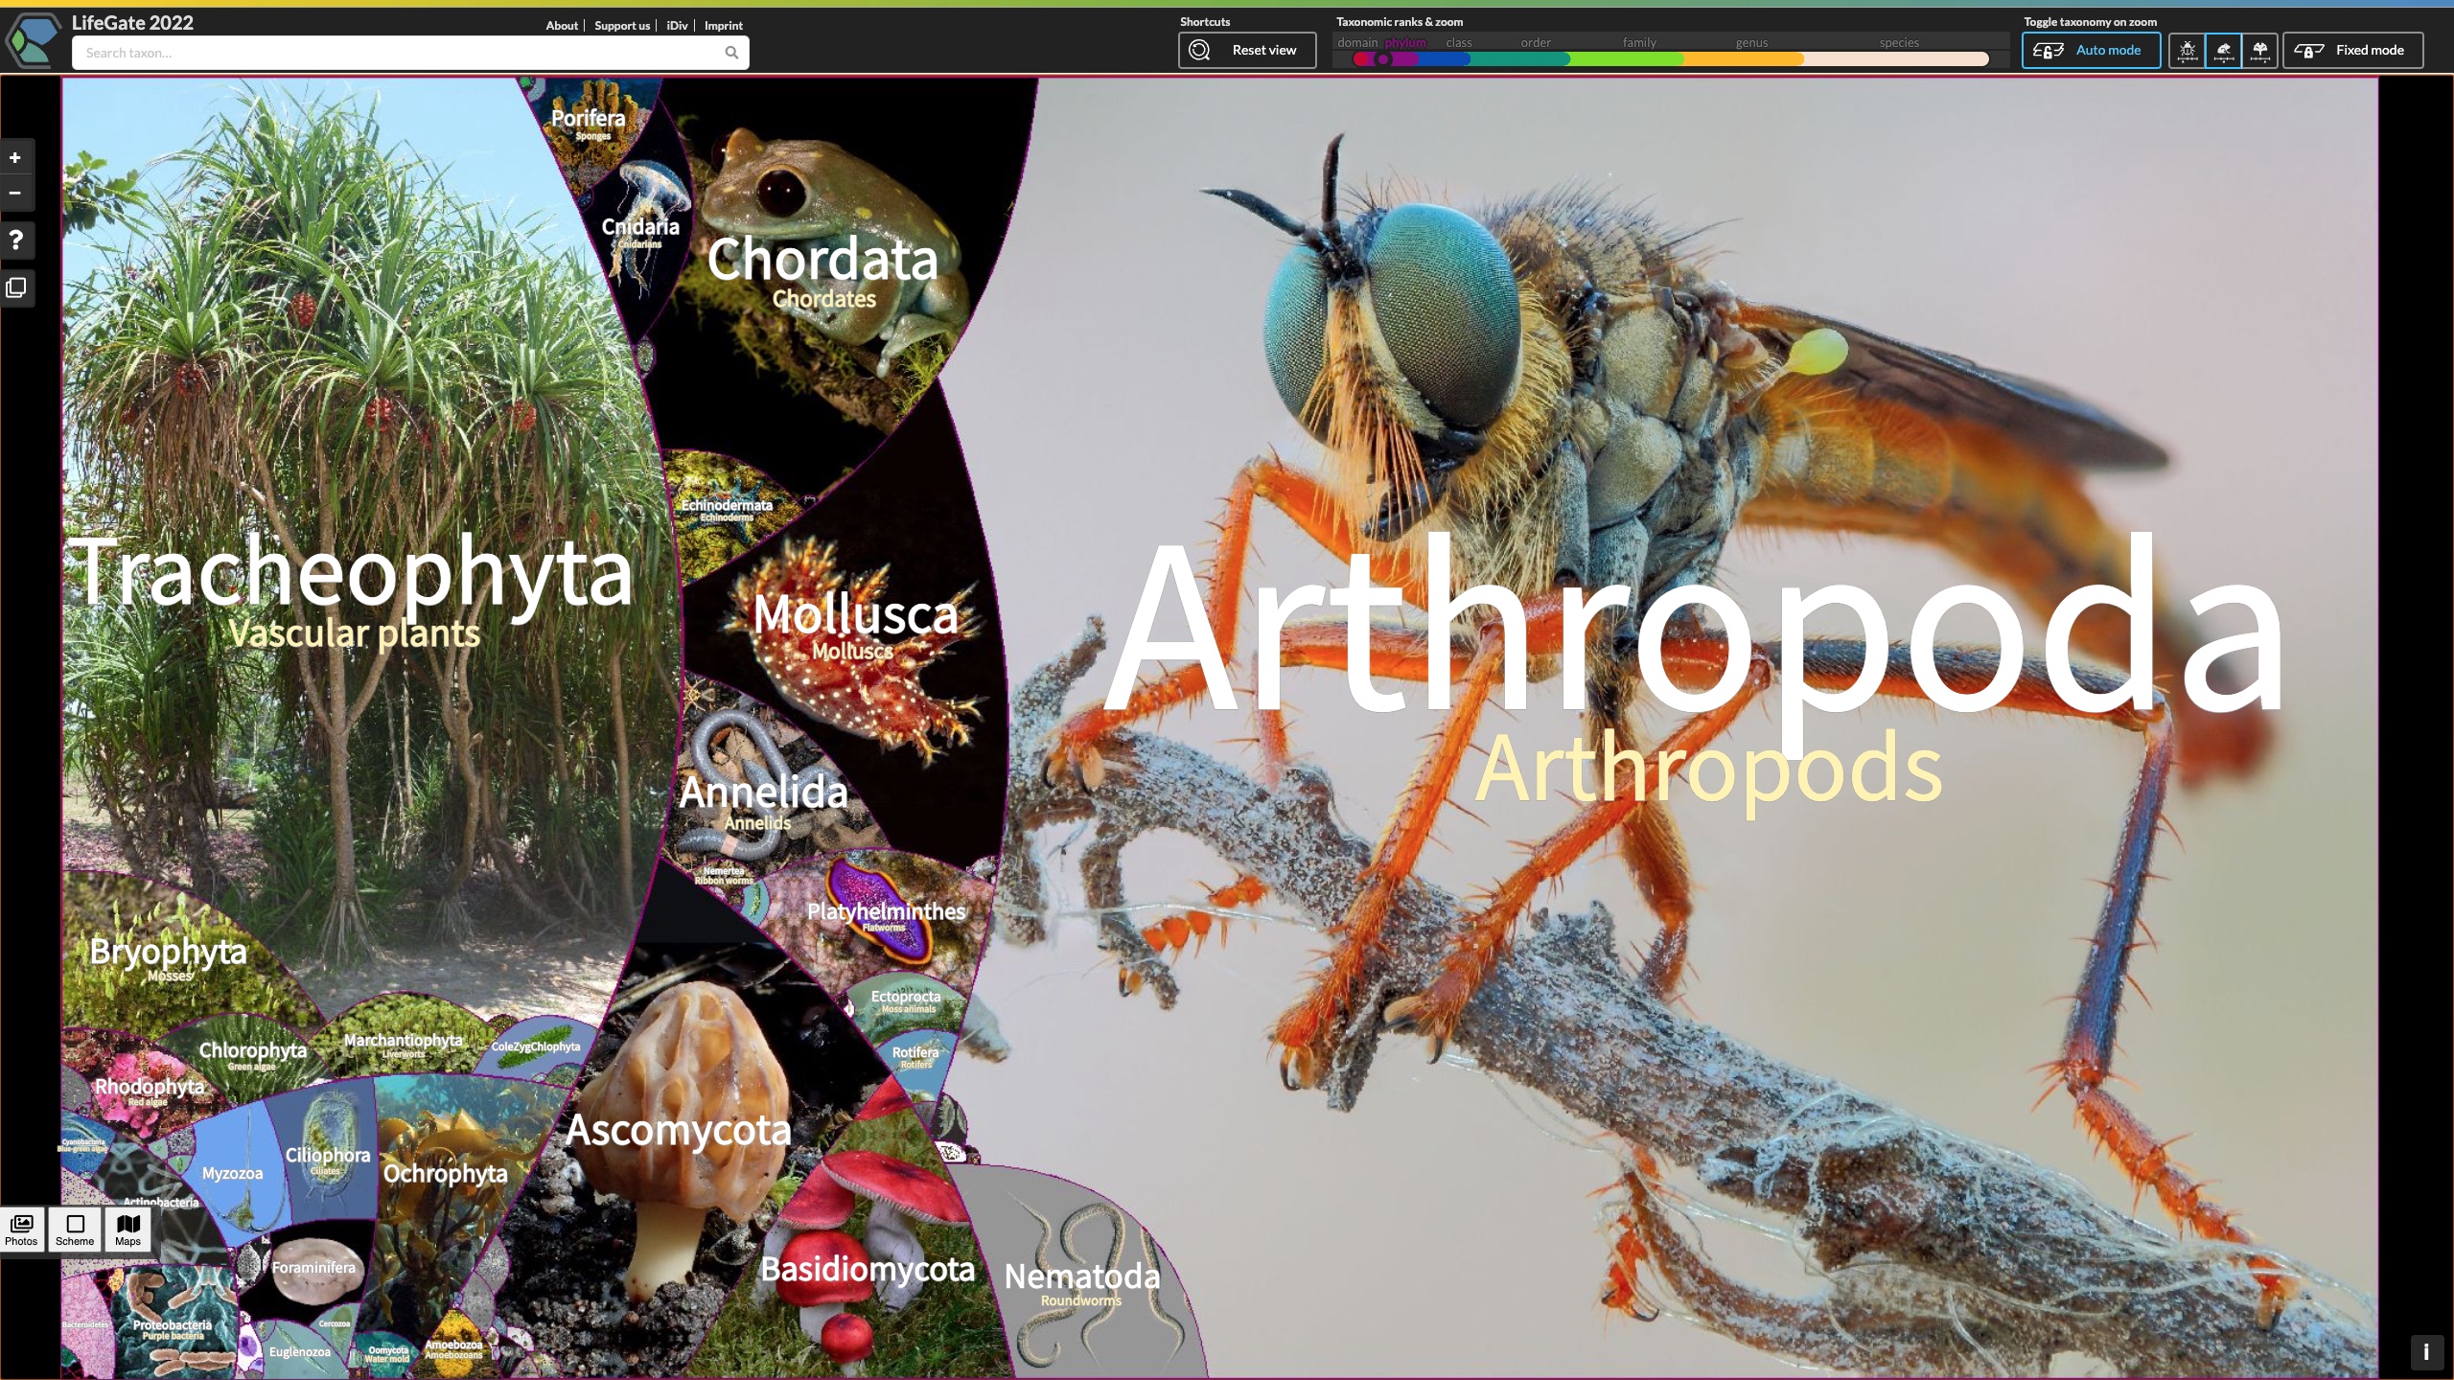Click the layers copy icon in sidebar
Screen dimensions: 2454x1380
click(15, 287)
